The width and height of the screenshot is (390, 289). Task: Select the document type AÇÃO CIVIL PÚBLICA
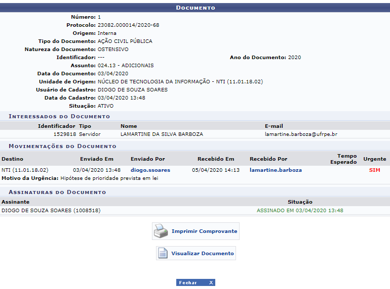click(x=125, y=41)
